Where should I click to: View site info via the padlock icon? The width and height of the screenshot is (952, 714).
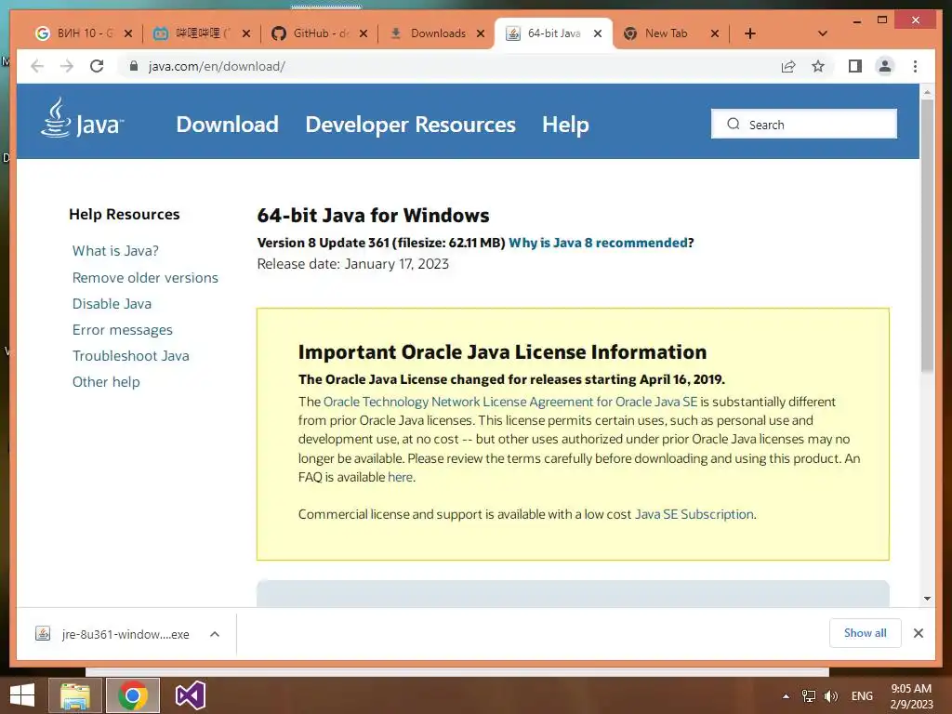134,66
